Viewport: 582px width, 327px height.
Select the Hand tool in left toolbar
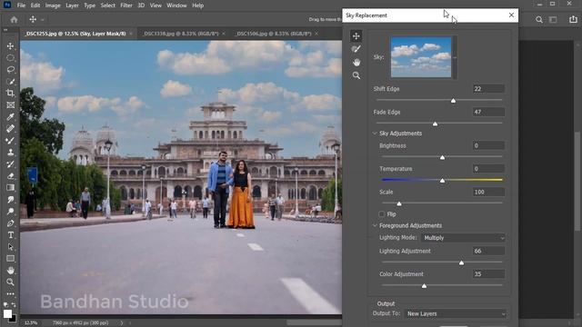(10, 271)
